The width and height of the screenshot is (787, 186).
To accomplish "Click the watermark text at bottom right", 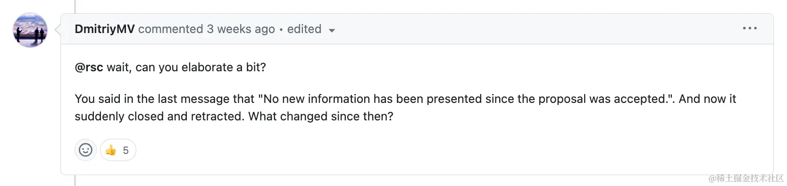I will click(x=746, y=178).
